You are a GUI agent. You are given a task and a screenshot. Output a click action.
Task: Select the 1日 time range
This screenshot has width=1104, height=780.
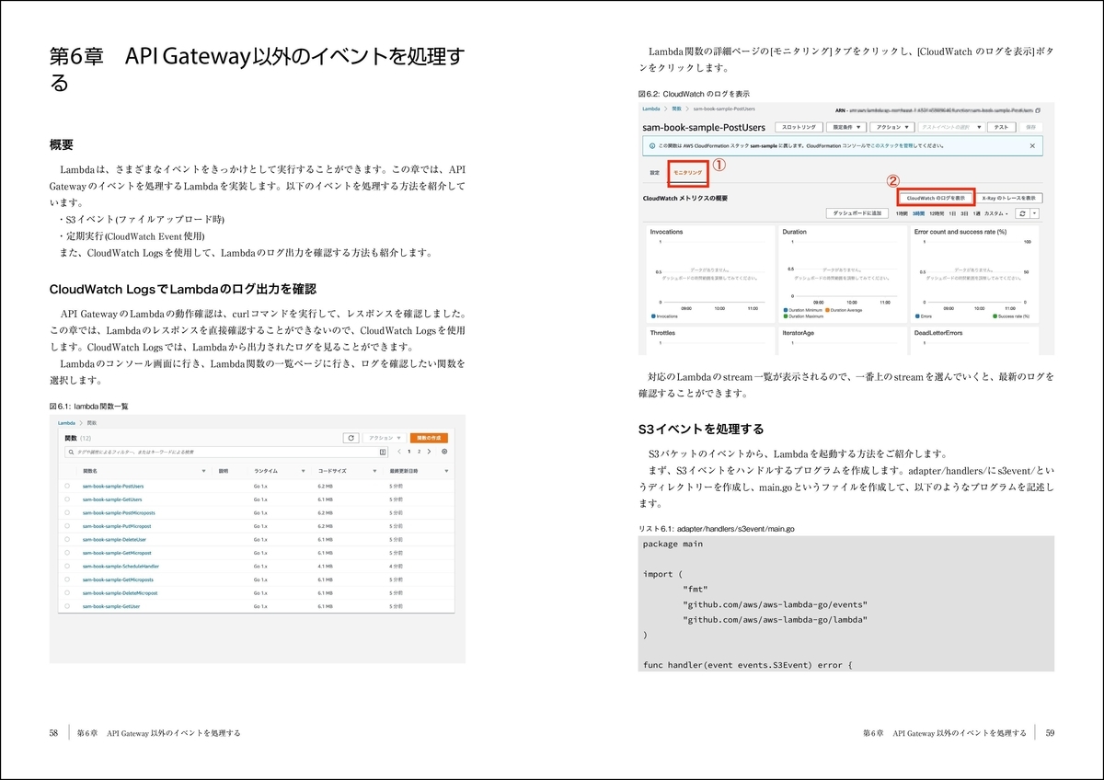pyautogui.click(x=951, y=212)
